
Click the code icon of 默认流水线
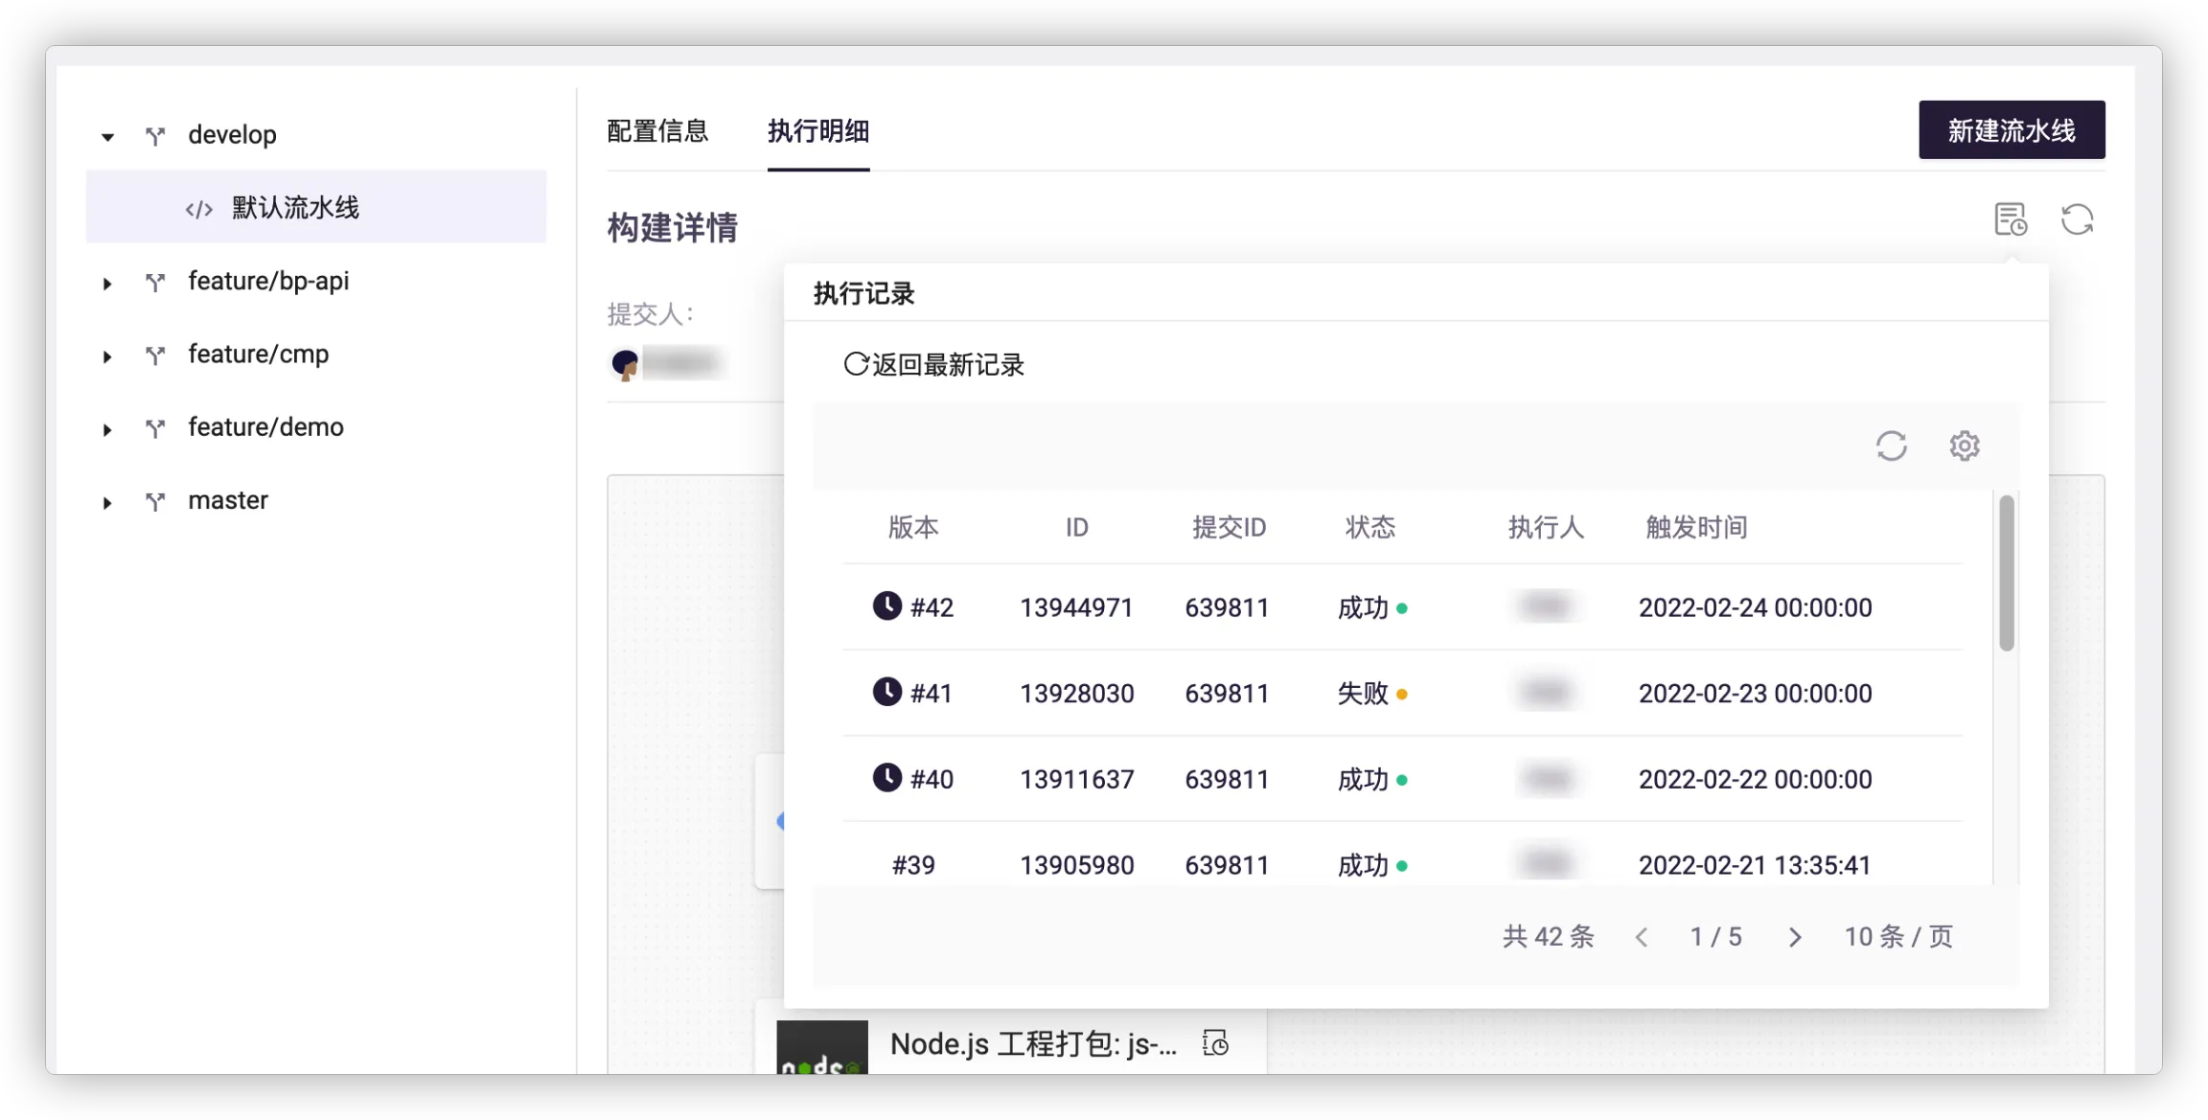(x=199, y=209)
